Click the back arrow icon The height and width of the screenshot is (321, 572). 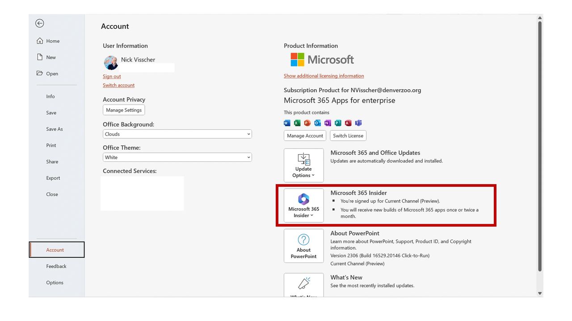tap(40, 23)
